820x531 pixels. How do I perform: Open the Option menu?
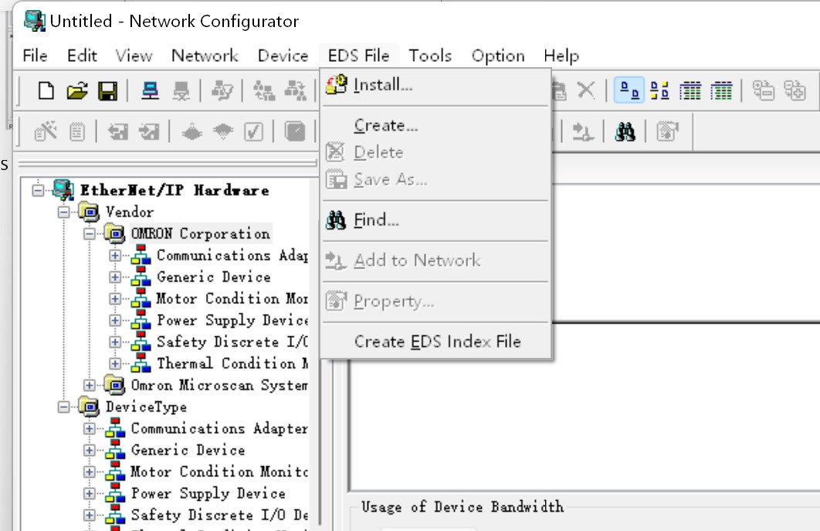click(x=498, y=56)
